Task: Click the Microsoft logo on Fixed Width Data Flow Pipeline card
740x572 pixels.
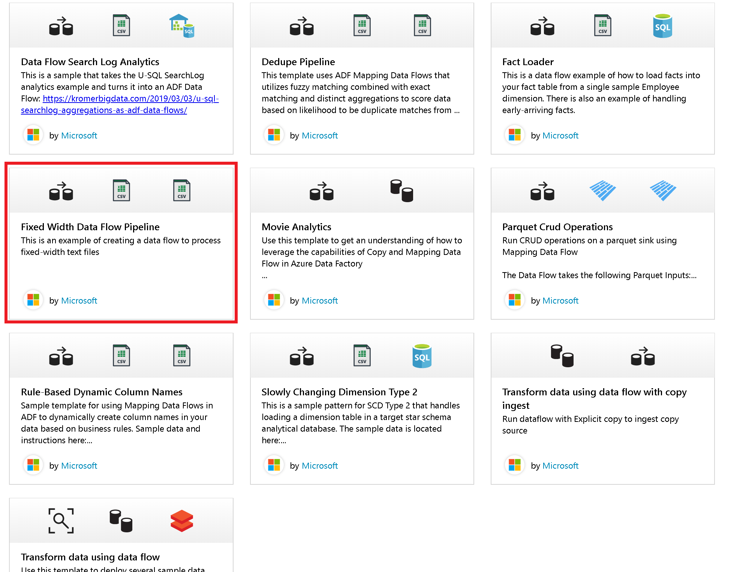Action: (33, 300)
